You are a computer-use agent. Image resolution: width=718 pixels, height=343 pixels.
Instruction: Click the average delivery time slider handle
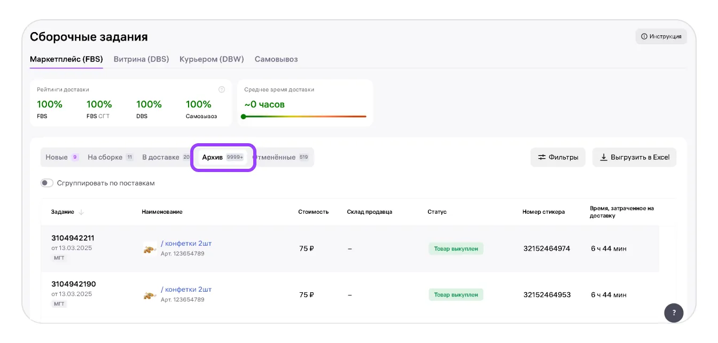[x=244, y=116]
